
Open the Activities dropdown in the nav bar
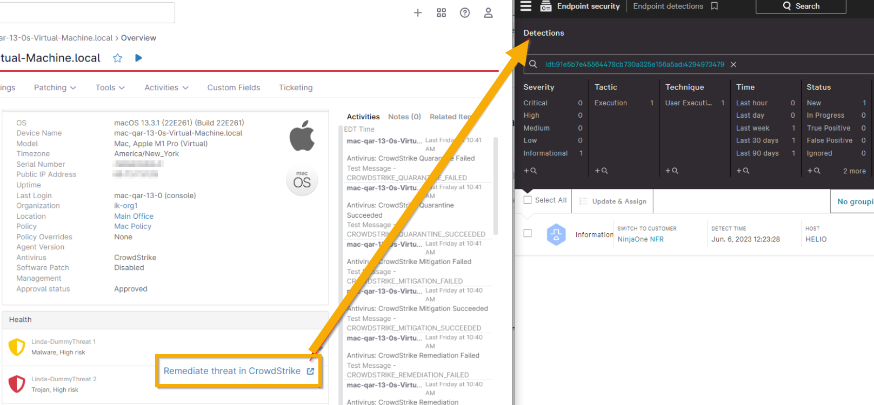(x=166, y=87)
